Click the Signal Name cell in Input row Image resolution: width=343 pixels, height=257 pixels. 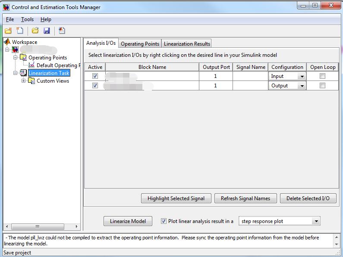click(251, 76)
